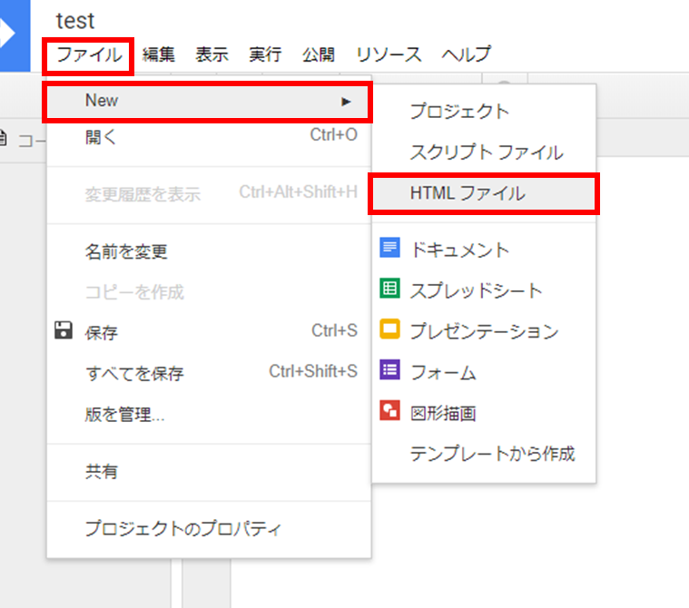Image resolution: width=689 pixels, height=608 pixels.
Task: Click the project title test
Action: tap(75, 21)
